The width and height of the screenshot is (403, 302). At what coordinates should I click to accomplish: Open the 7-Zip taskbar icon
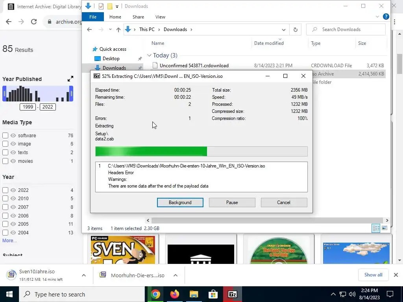tap(232, 294)
